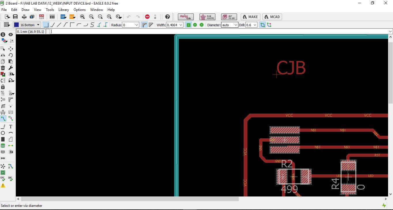Select S-shaped freehand wire bend
The image size is (393, 210).
click(92, 25)
